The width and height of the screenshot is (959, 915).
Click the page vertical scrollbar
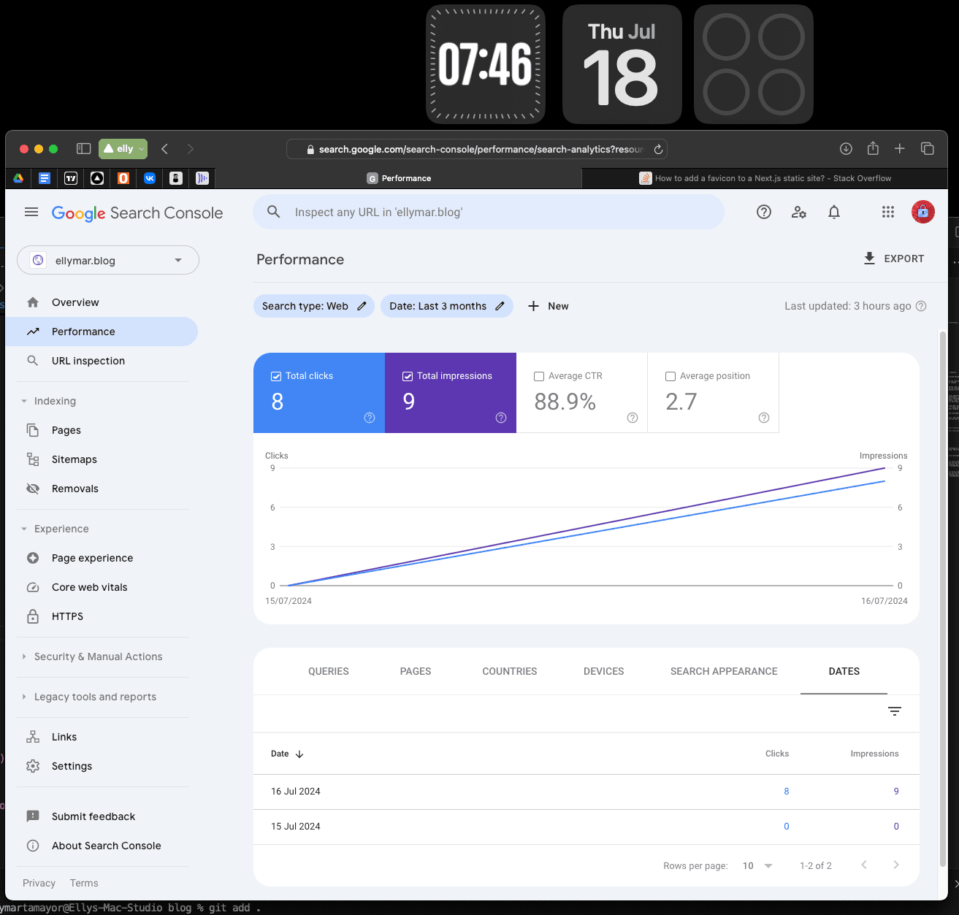tap(943, 599)
